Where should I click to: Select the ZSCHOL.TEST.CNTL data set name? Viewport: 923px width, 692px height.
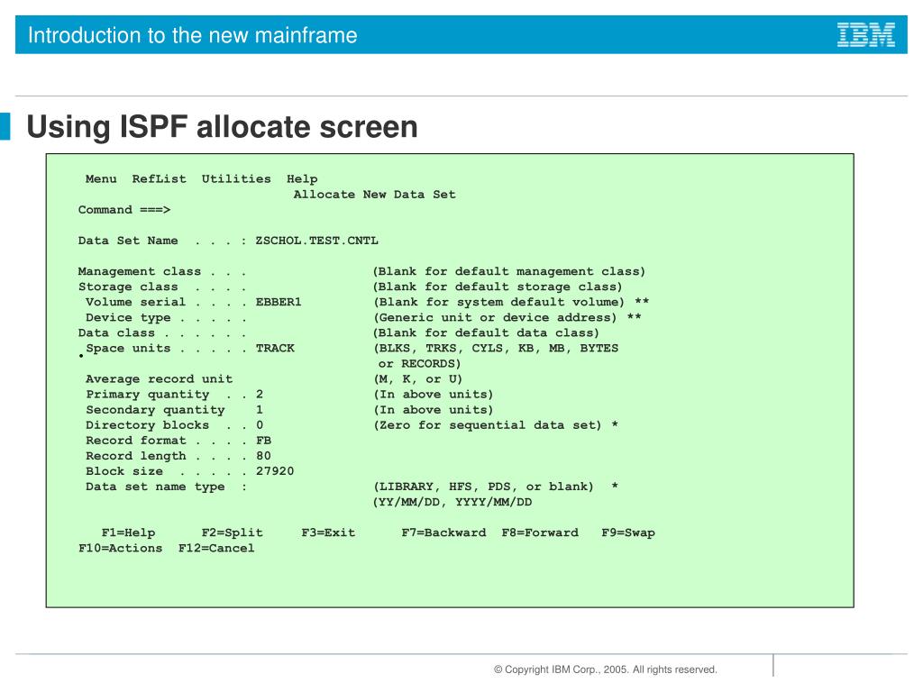pos(316,241)
